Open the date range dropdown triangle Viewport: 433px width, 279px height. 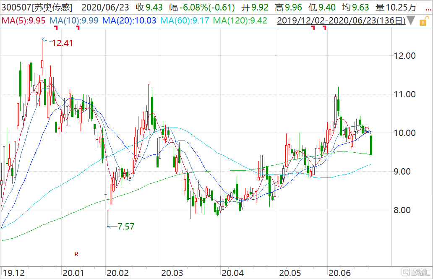pyautogui.click(x=411, y=21)
